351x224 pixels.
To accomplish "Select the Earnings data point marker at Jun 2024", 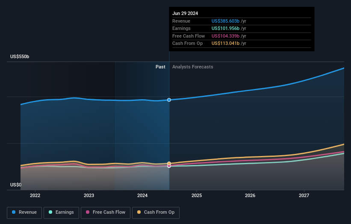I will coord(169,166).
